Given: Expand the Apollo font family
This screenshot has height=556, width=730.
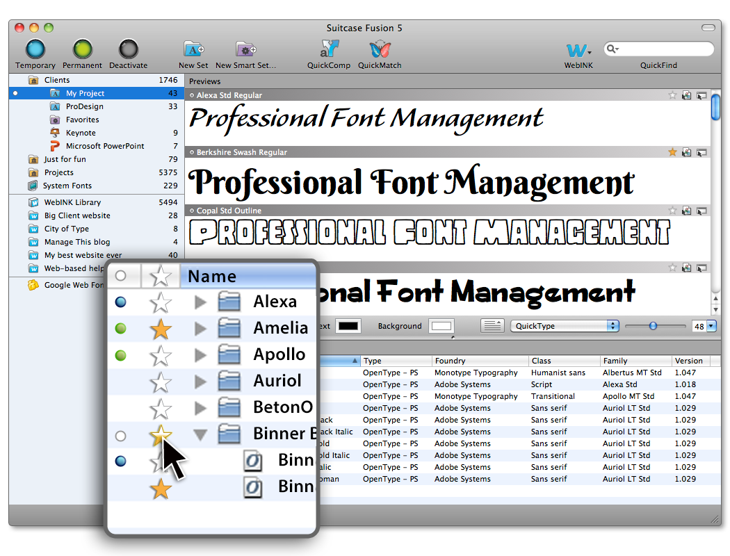Looking at the screenshot, I should (x=200, y=355).
